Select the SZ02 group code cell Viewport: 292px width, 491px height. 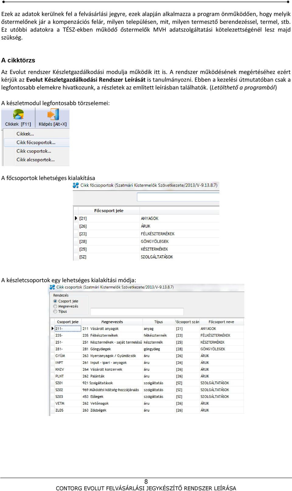[68, 390]
